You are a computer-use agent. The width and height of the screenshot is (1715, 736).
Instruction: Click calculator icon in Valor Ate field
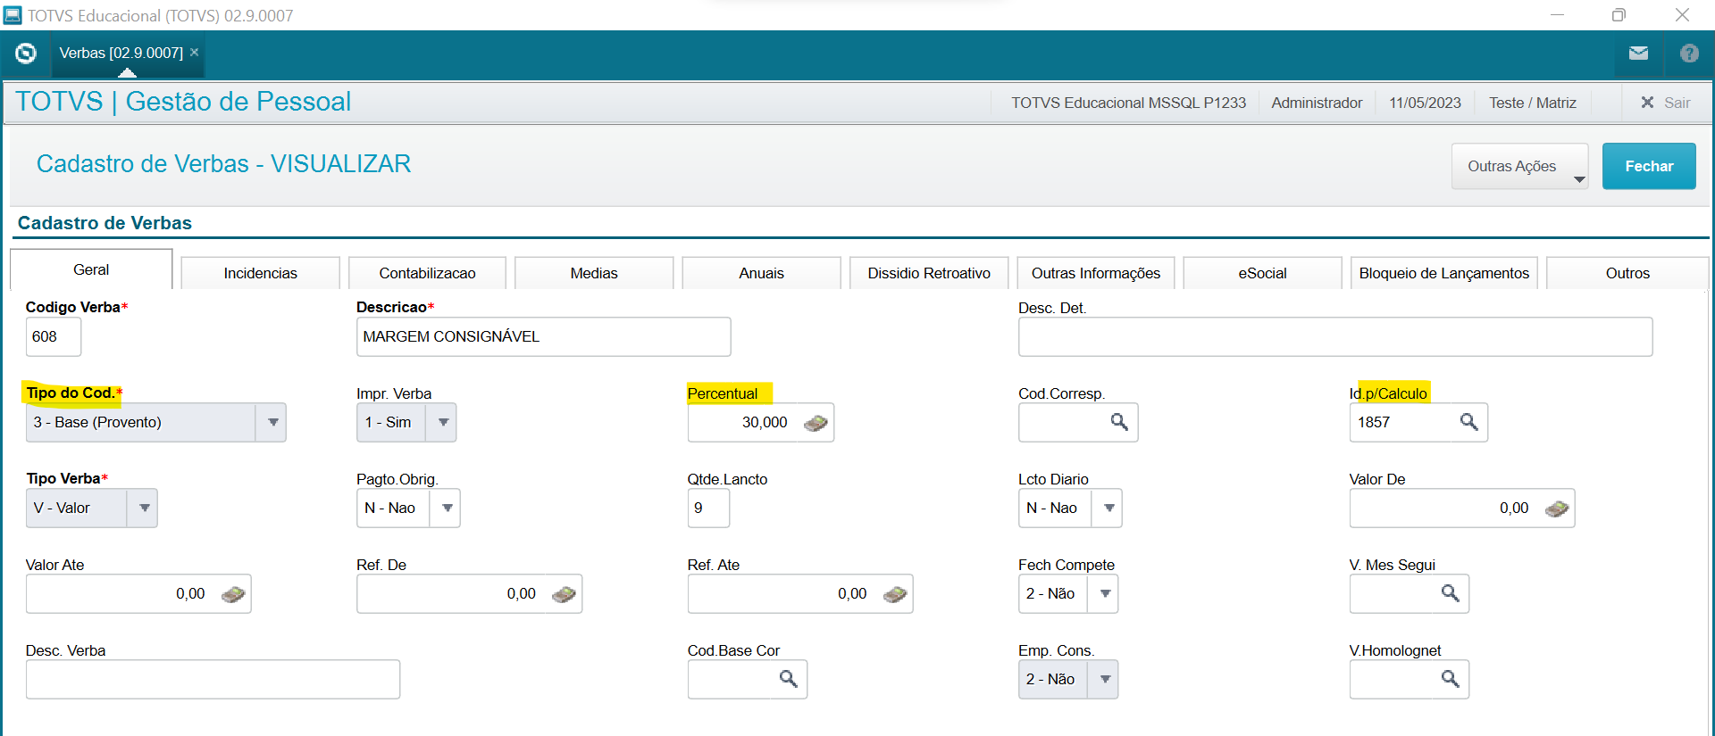pos(233,594)
